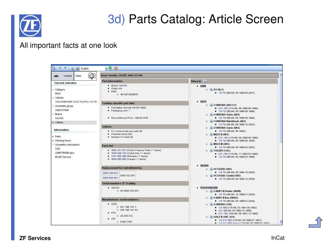Collapse the Assembly group node

[53, 106]
